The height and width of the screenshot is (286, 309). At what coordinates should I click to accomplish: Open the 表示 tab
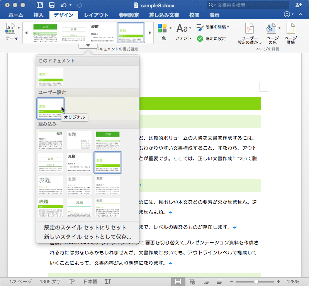click(214, 15)
